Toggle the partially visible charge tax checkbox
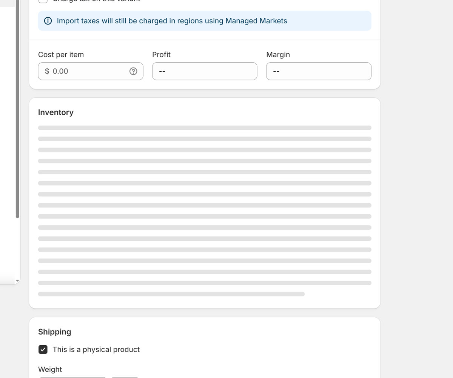The height and width of the screenshot is (378, 453). pyautogui.click(x=43, y=1)
